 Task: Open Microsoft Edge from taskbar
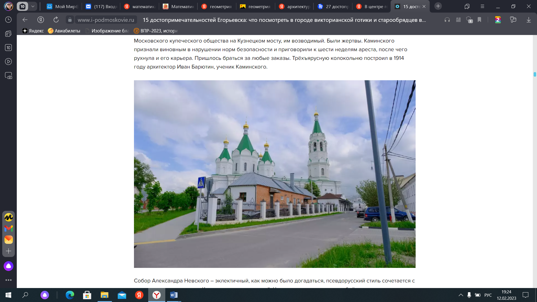tap(70, 295)
